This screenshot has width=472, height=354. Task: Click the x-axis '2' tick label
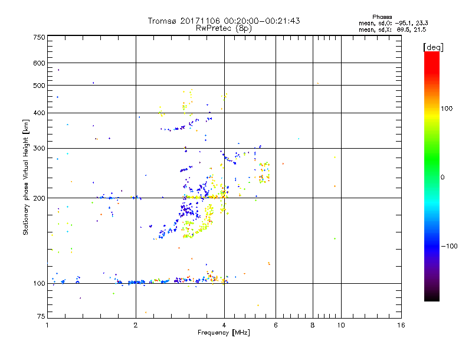pos(136,325)
